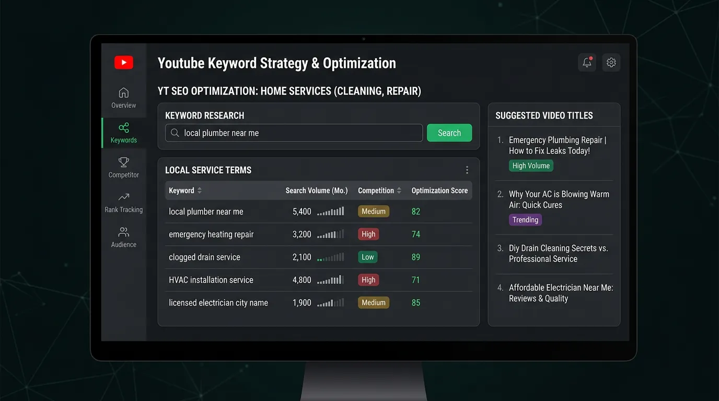Click optimization score 89

(x=416, y=257)
